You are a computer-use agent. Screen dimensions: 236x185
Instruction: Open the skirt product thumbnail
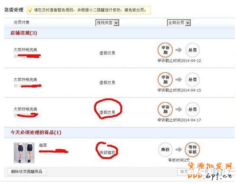point(24,153)
